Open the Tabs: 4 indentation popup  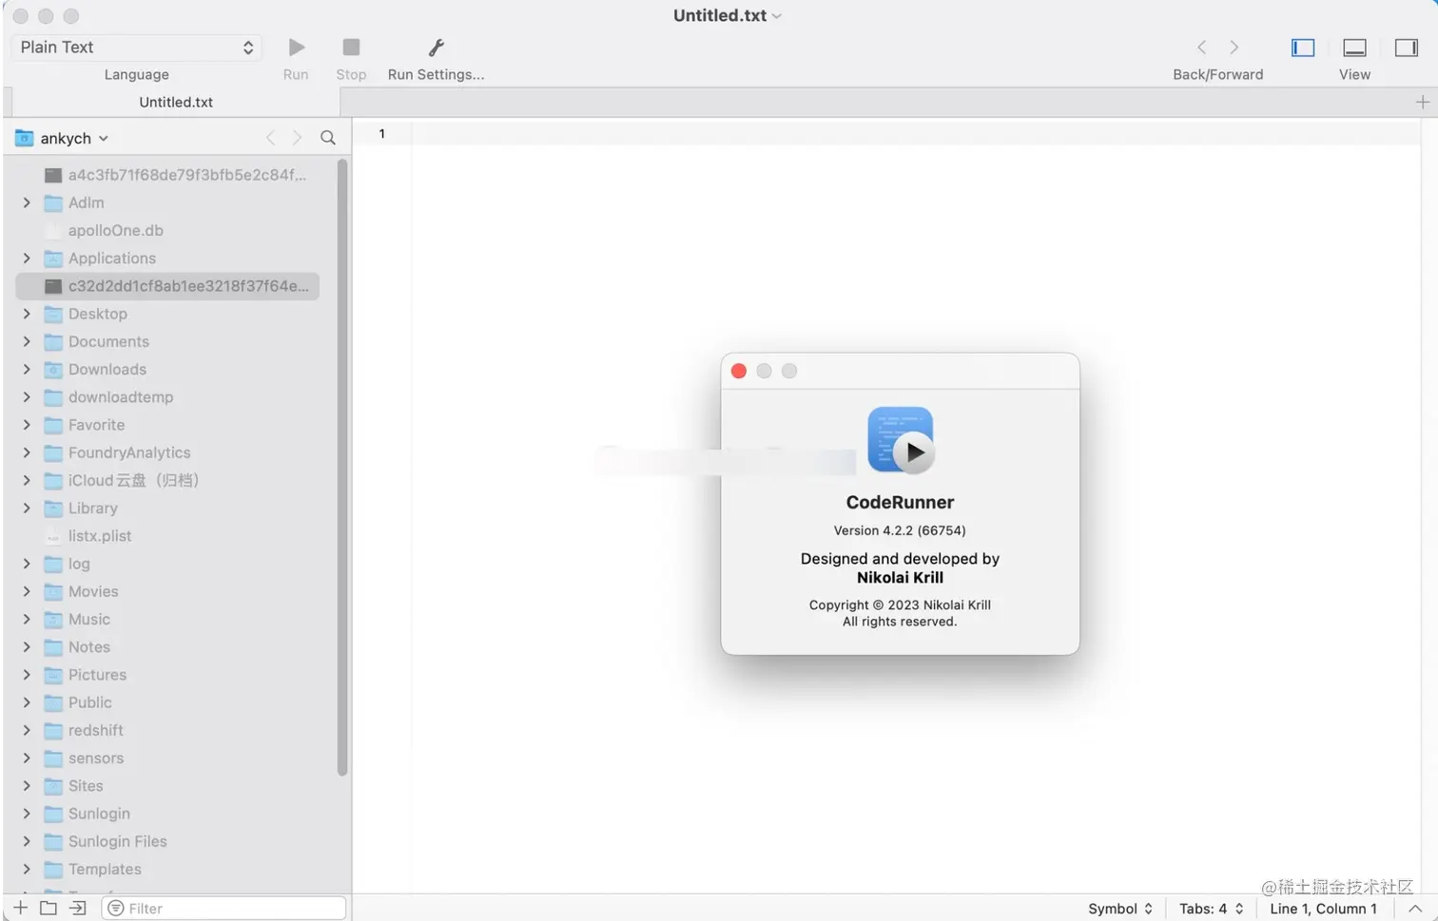click(x=1212, y=909)
